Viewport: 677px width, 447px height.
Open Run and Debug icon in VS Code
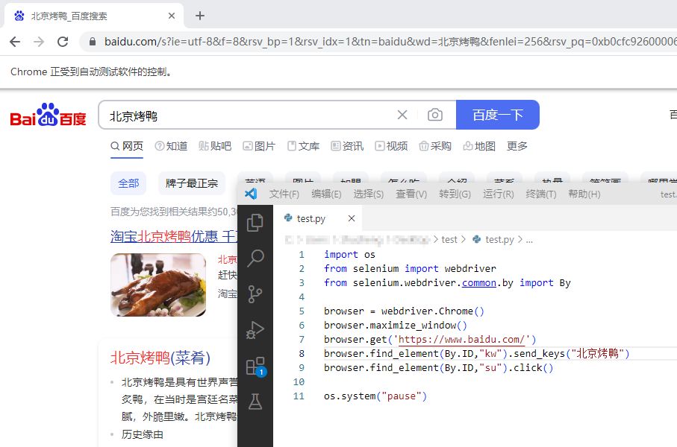tap(255, 330)
